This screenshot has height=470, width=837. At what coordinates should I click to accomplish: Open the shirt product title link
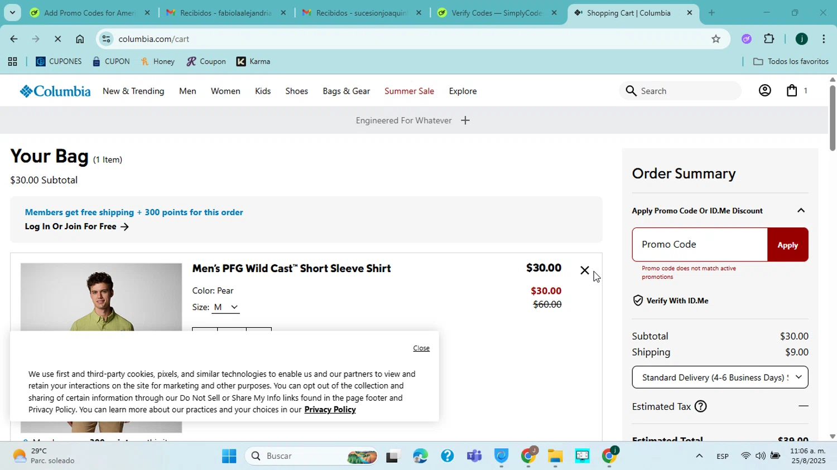point(291,268)
